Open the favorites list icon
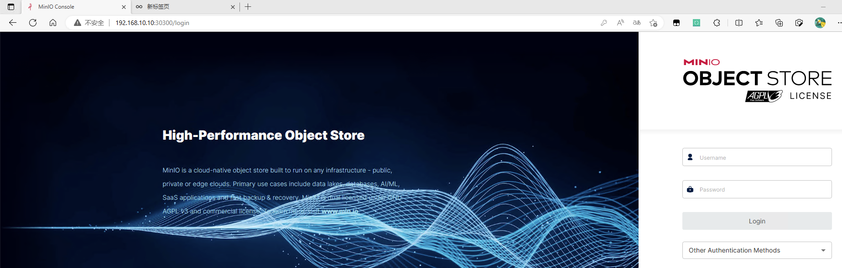This screenshot has width=842, height=268. [759, 23]
